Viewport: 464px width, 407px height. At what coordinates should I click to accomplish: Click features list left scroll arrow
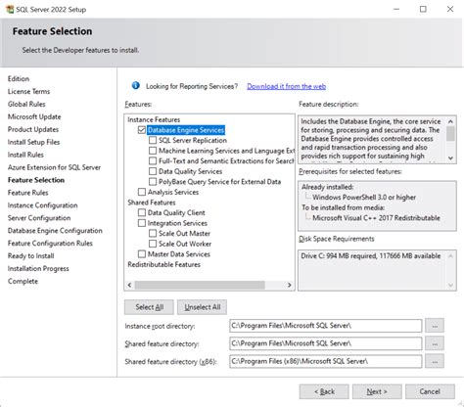click(x=129, y=285)
